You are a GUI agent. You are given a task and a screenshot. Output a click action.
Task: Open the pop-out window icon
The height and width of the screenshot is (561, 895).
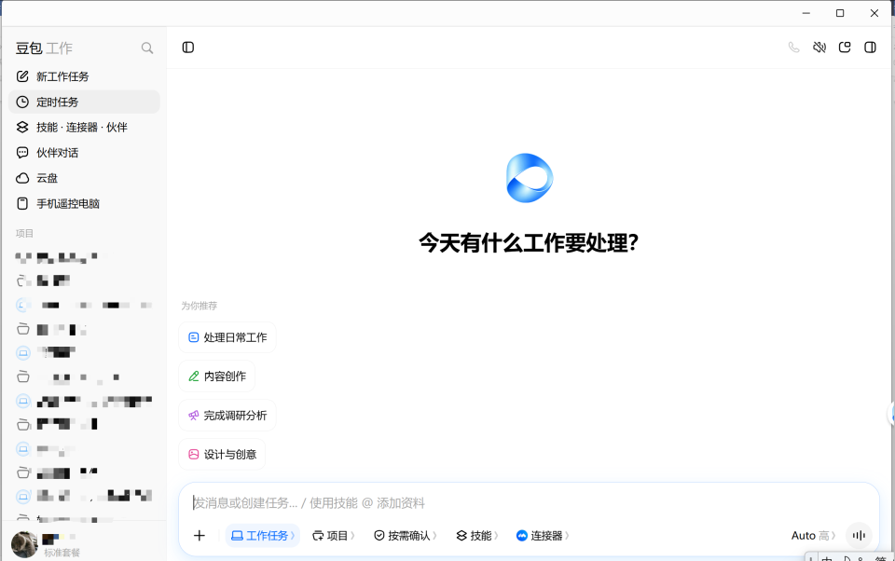(x=845, y=48)
